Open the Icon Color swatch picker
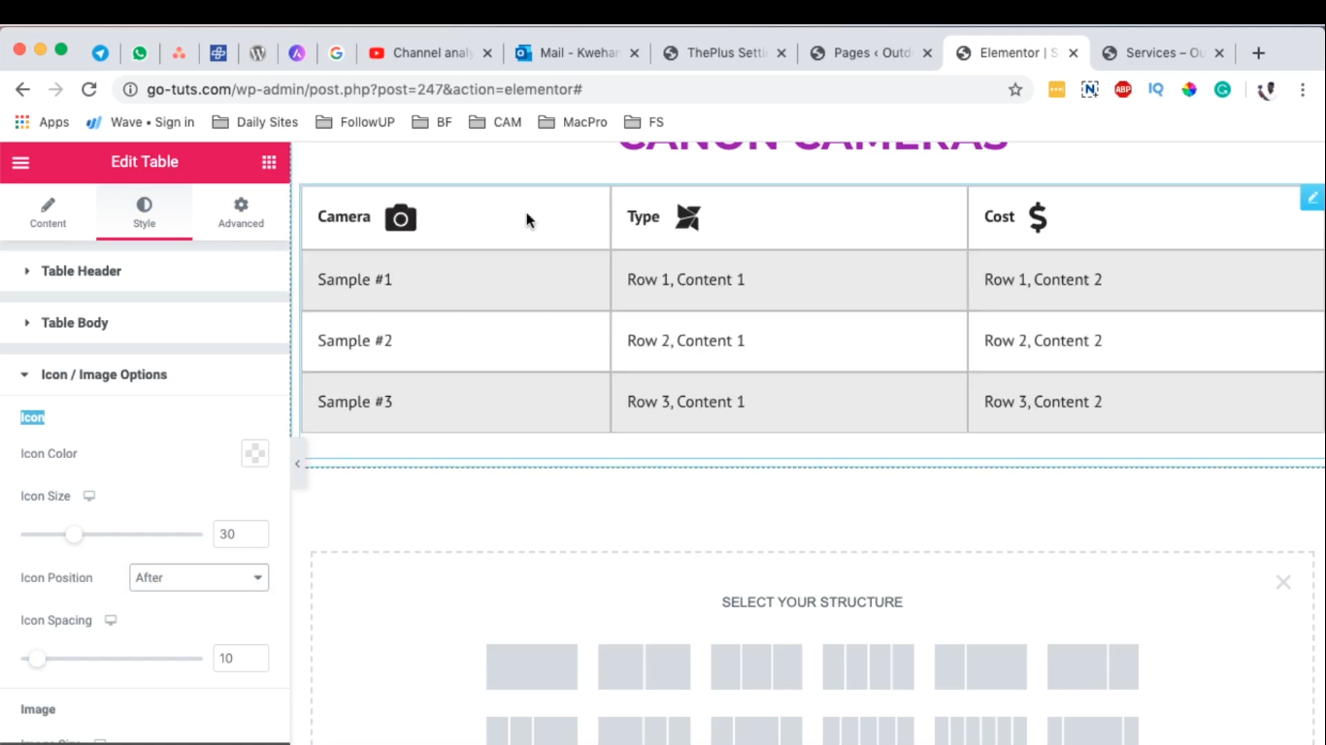The image size is (1326, 745). tap(255, 453)
